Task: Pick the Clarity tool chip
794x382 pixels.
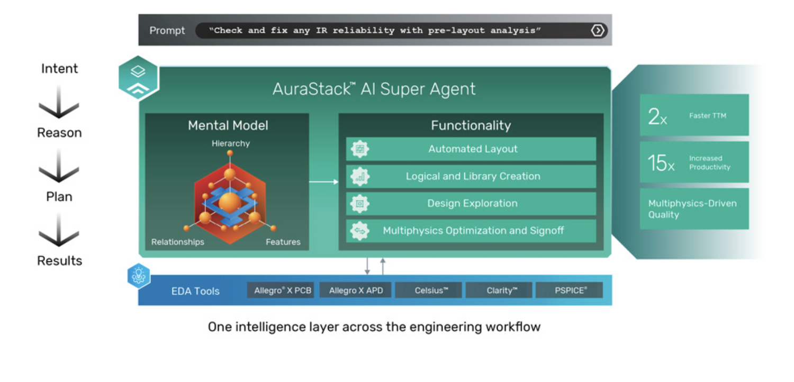Action: [x=499, y=290]
